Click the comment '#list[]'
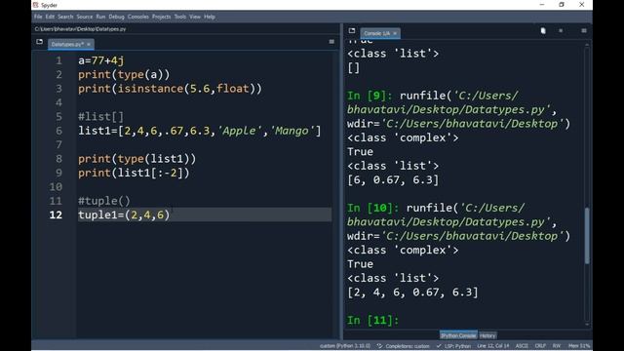Image resolution: width=624 pixels, height=351 pixels. [x=101, y=117]
